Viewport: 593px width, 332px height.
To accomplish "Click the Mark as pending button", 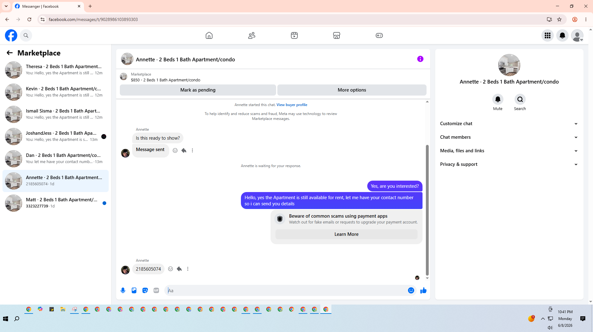I will (x=198, y=90).
